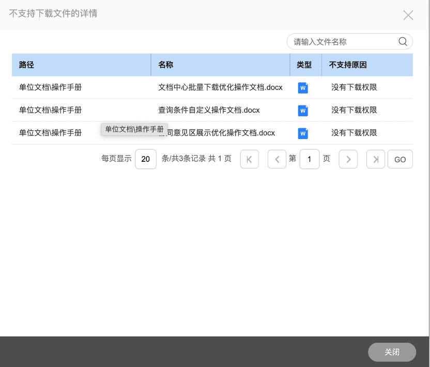Click the 名称 column header

pos(220,65)
